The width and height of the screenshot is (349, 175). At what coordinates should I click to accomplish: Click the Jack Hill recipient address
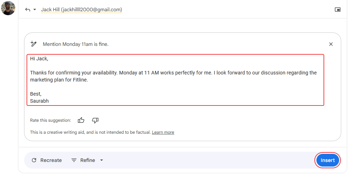click(81, 10)
